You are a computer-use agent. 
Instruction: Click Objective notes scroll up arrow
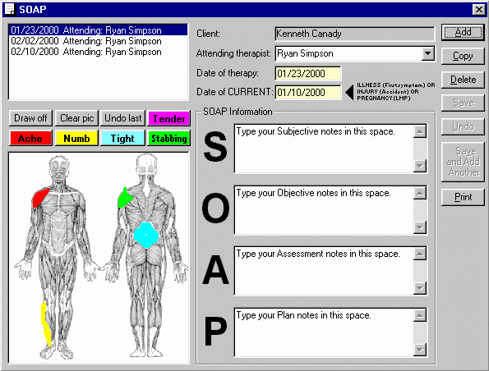coord(420,193)
